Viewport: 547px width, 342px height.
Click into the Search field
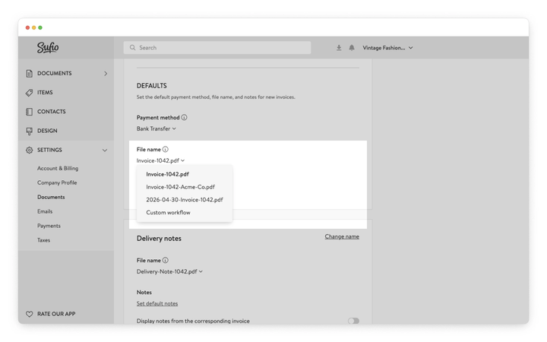coord(217,48)
